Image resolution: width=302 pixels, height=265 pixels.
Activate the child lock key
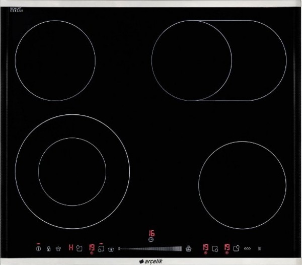[48, 248]
